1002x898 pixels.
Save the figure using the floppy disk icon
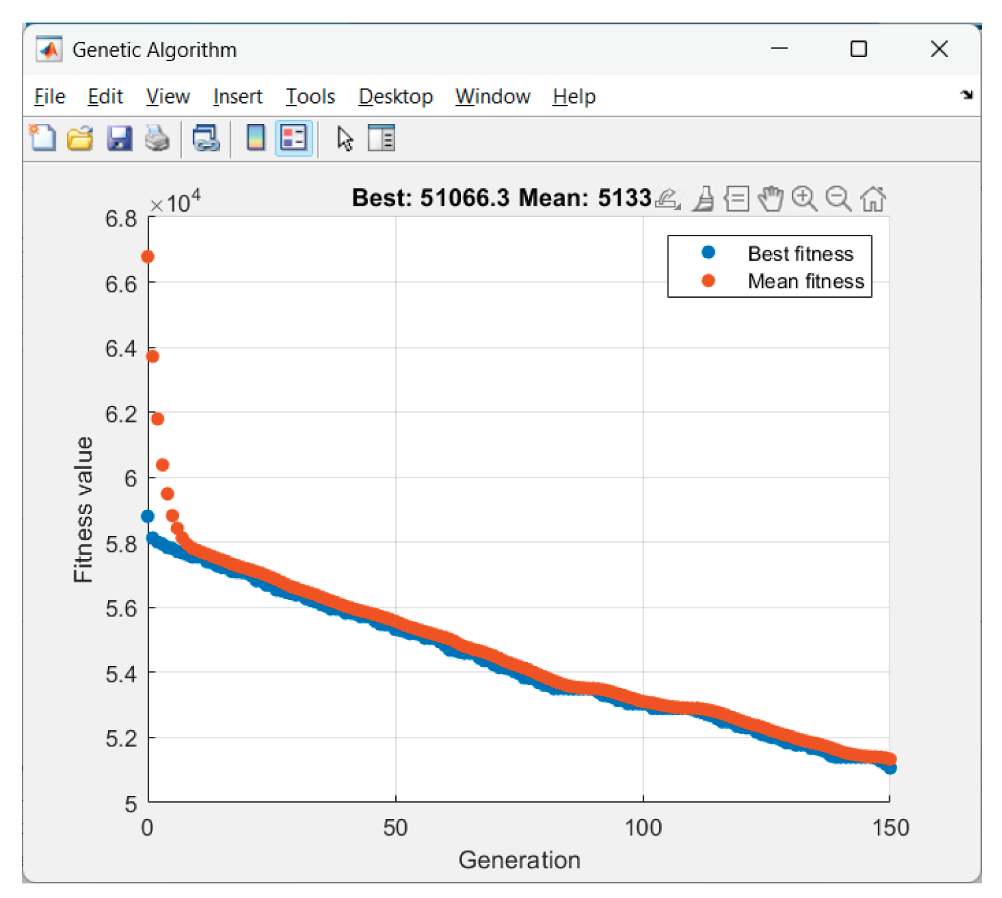click(x=119, y=139)
